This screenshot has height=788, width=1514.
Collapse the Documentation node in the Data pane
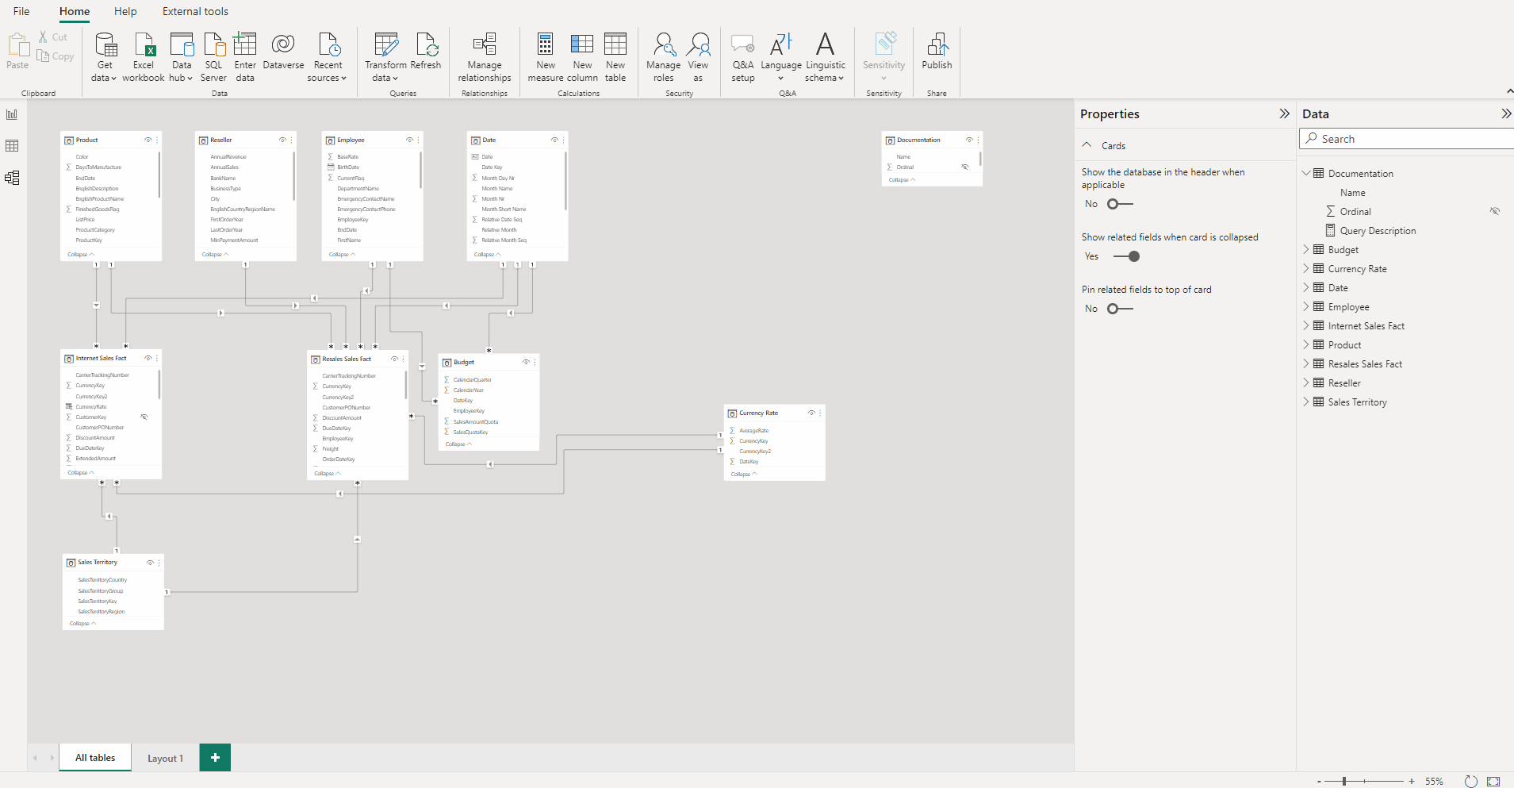click(x=1306, y=173)
